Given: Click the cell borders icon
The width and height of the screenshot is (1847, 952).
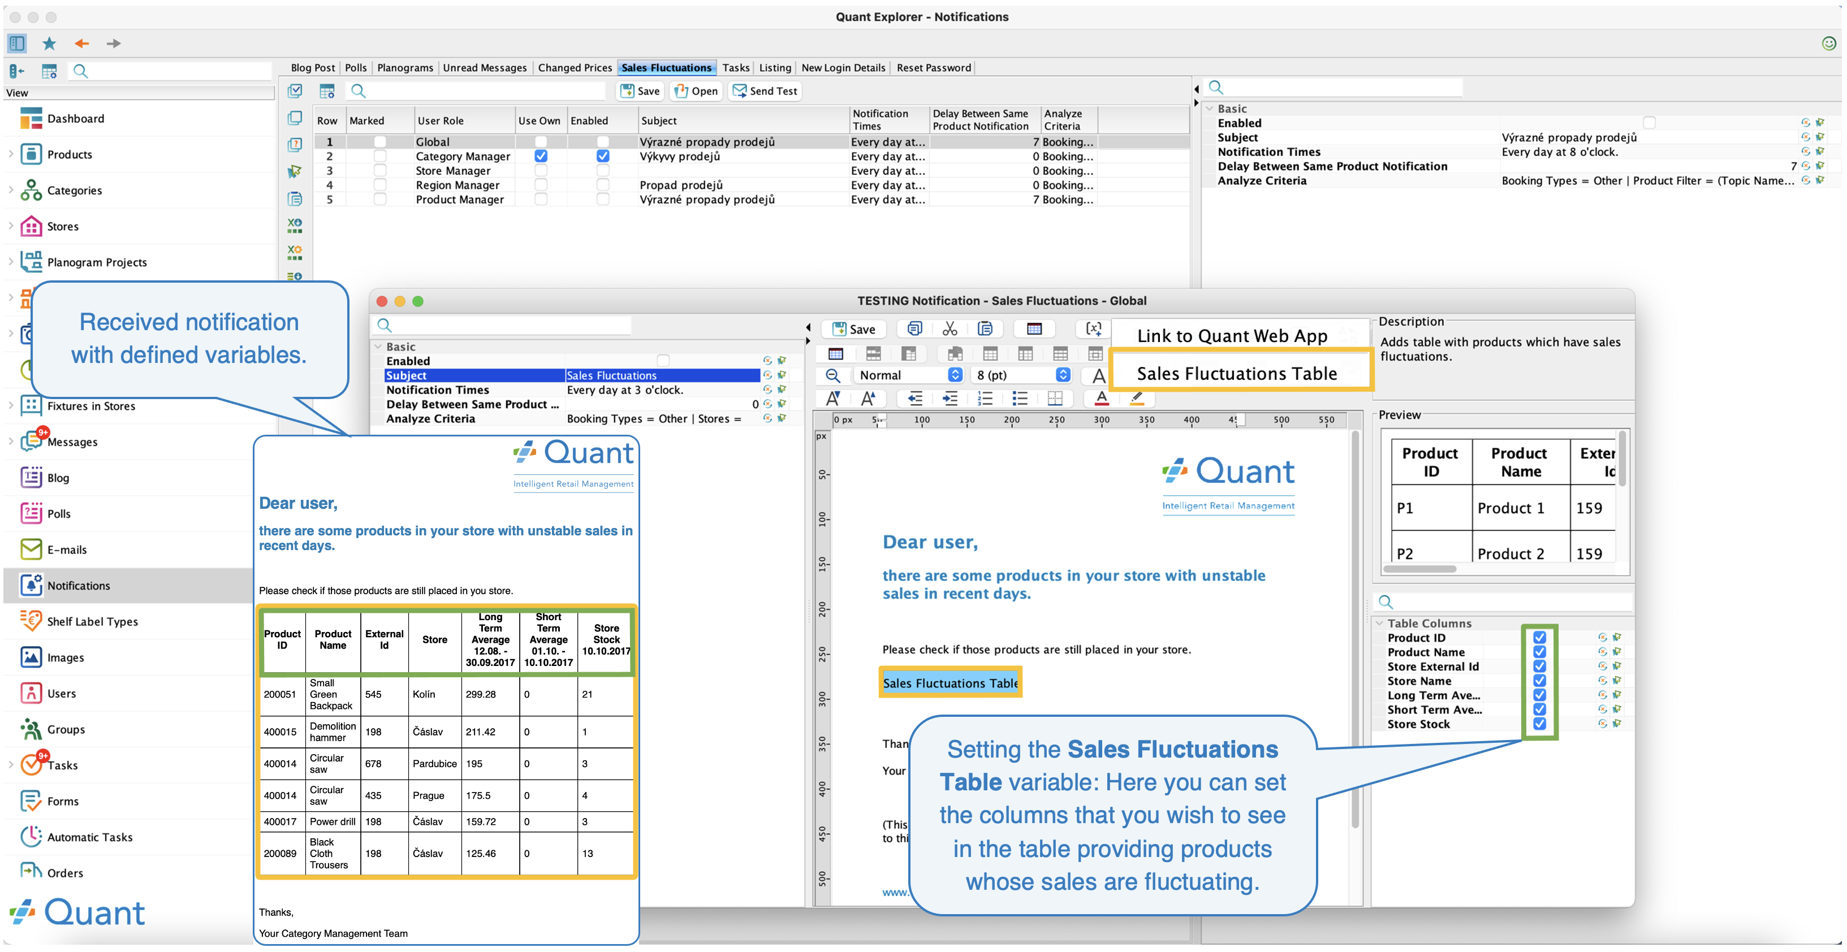Looking at the screenshot, I should pyautogui.click(x=1055, y=399).
